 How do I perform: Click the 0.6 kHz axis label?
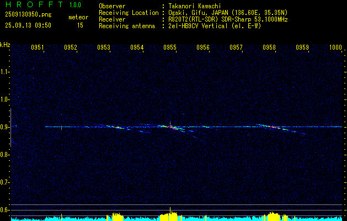tap(4, 210)
